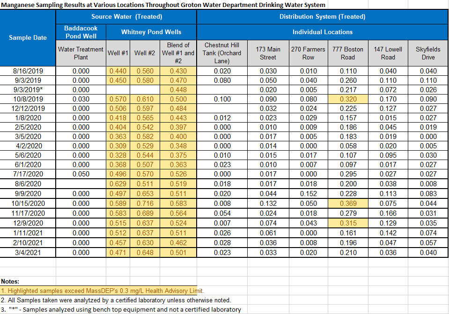Click the 4/2/2020 date cell
This screenshot has width=449, height=314.
pos(28,146)
